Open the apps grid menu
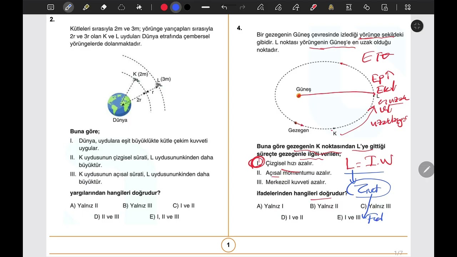Image resolution: width=457 pixels, height=257 pixels. [x=408, y=7]
